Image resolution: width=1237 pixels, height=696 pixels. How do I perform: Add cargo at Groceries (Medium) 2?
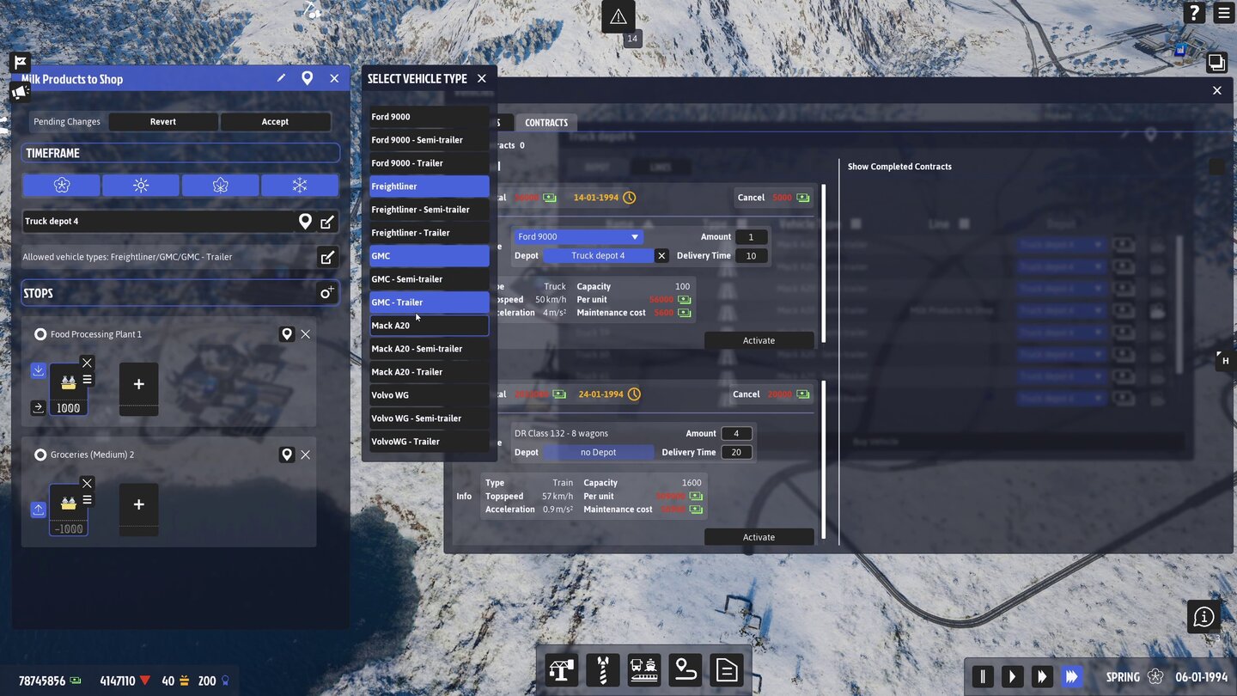[138, 505]
